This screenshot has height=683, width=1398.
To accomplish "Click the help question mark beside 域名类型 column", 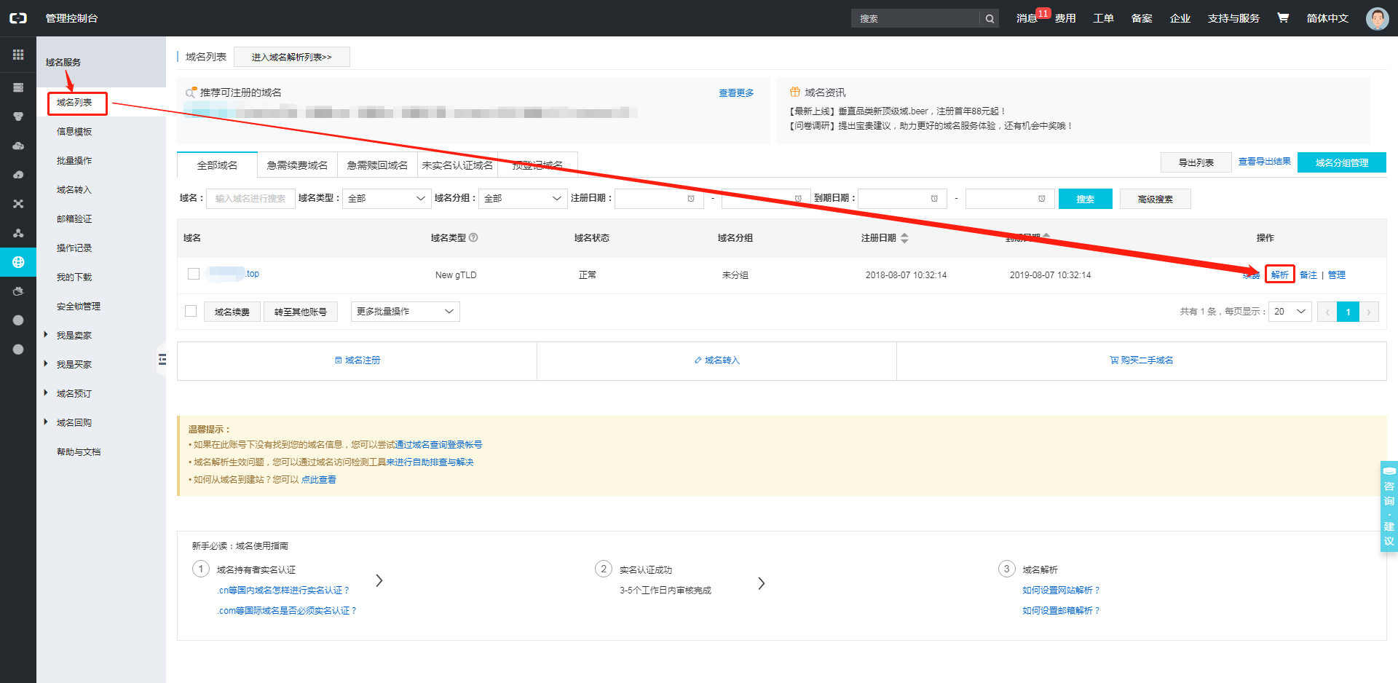I will (x=474, y=237).
